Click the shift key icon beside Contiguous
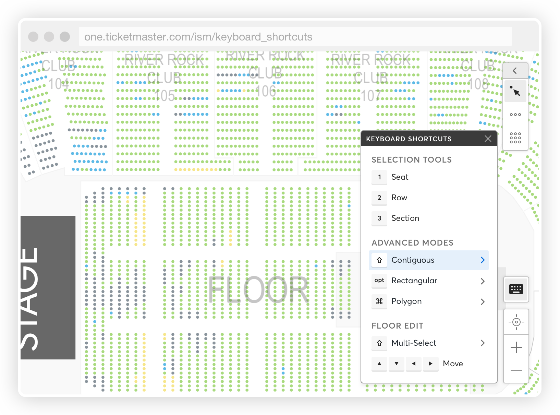560x415 pixels. (x=379, y=260)
